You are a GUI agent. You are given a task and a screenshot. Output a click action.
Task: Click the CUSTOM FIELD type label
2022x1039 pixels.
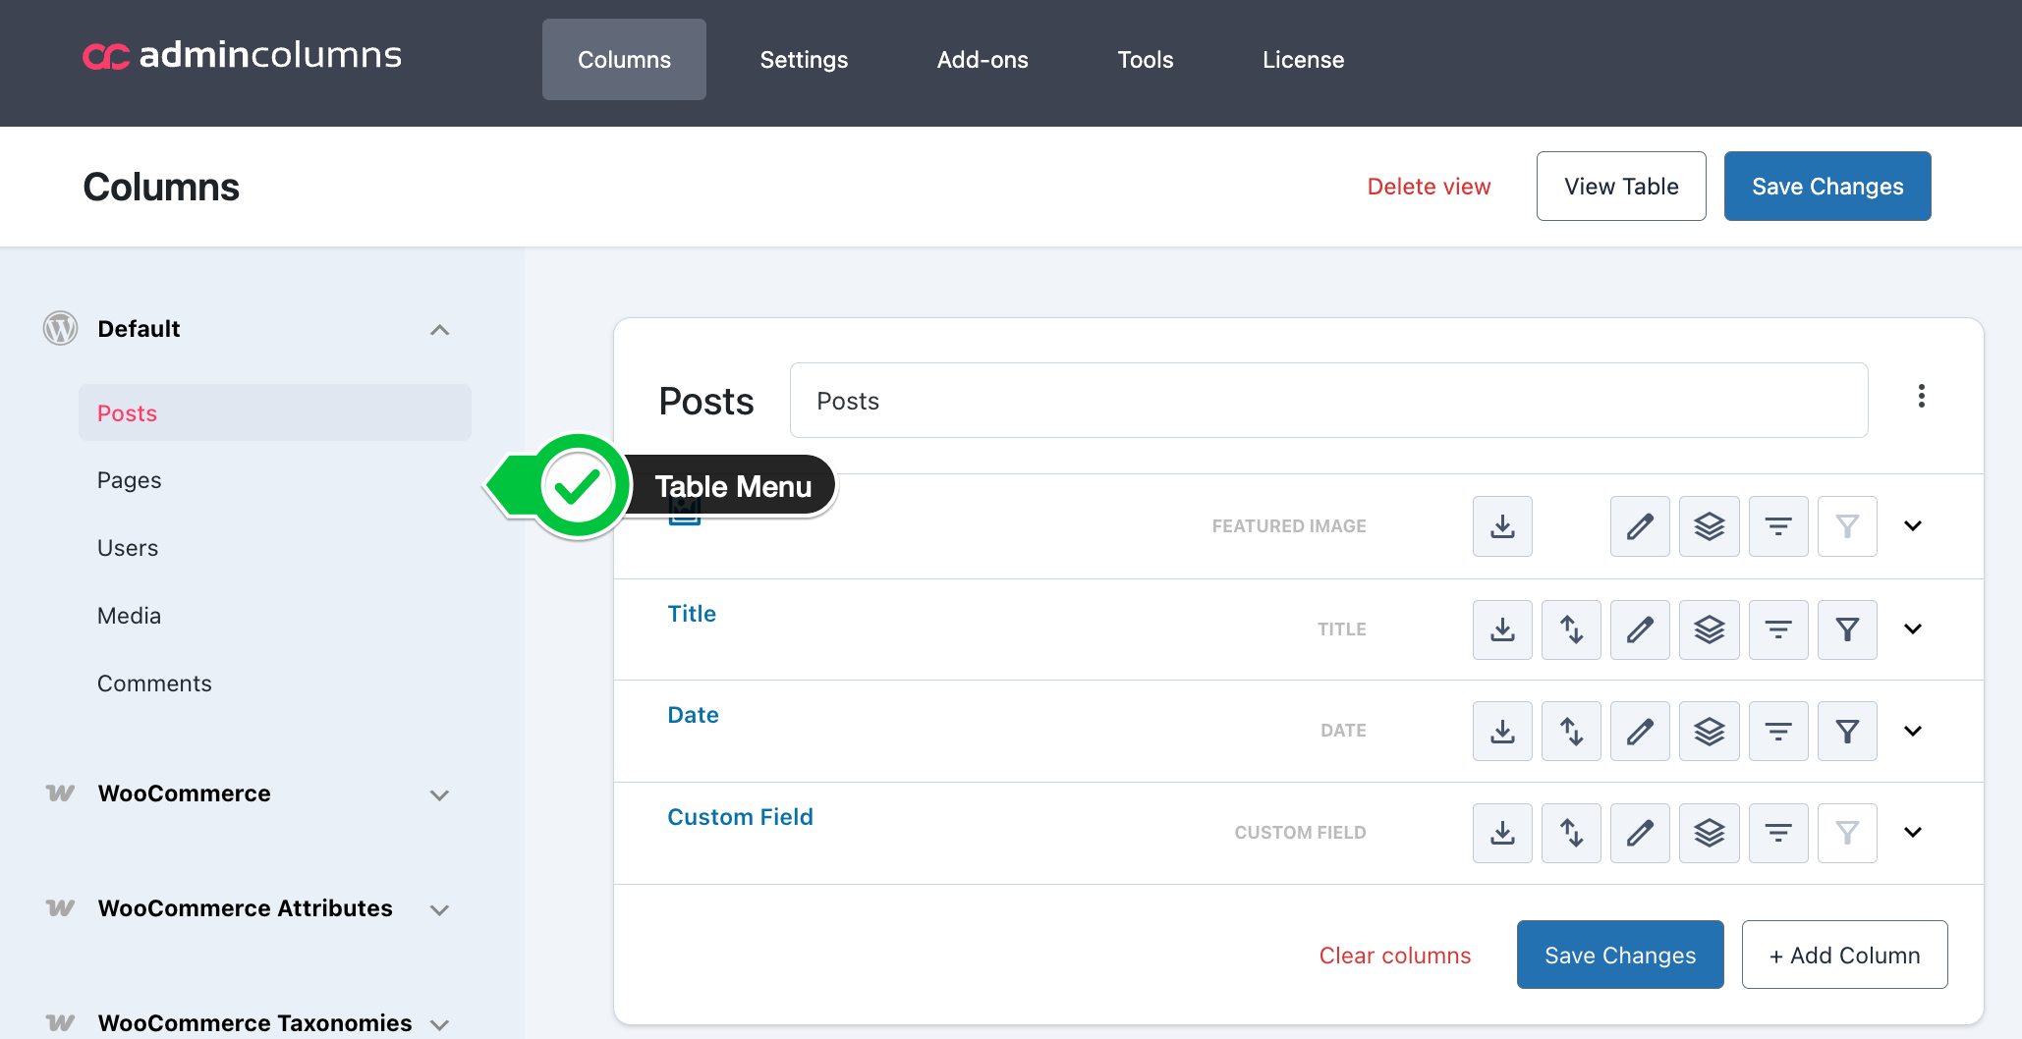(1300, 833)
